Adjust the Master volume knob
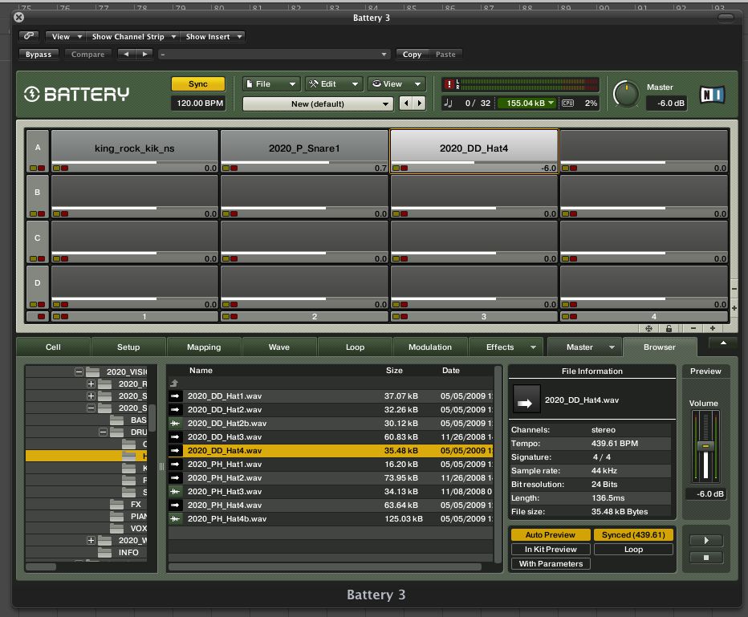The height and width of the screenshot is (617, 748). pos(626,94)
